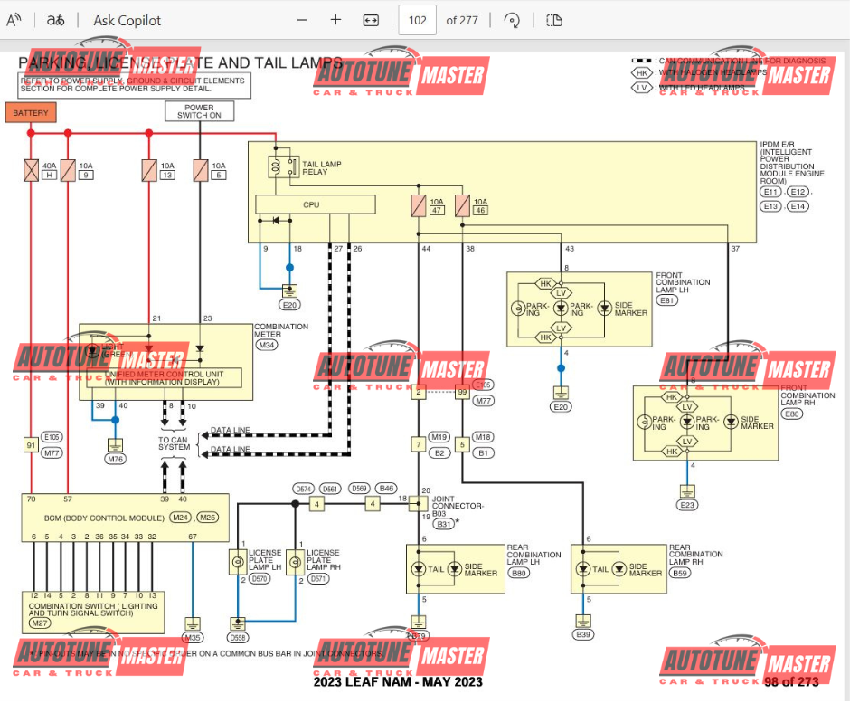Zoom out of the PDF
The height and width of the screenshot is (713, 850).
(x=301, y=19)
